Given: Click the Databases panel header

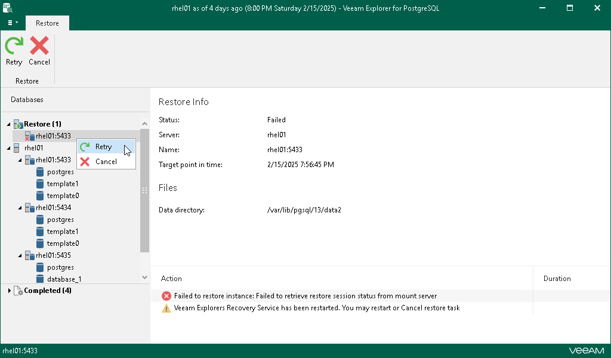Looking at the screenshot, I should (x=27, y=100).
